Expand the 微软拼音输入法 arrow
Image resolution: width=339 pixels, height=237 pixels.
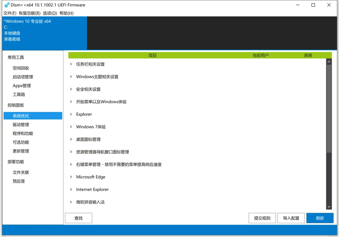[x=71, y=202]
